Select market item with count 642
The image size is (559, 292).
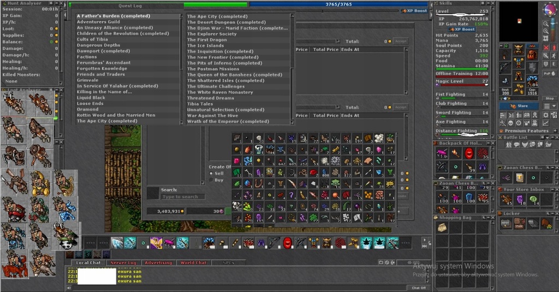pyautogui.click(x=281, y=161)
